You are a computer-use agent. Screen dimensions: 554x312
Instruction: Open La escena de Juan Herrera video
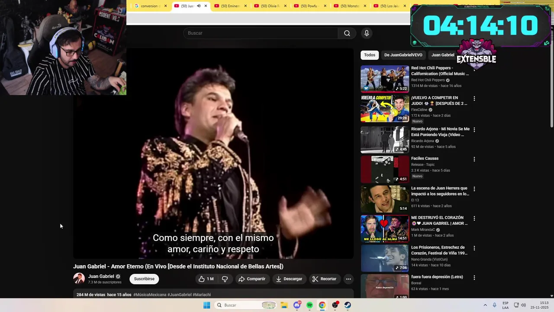(385, 199)
